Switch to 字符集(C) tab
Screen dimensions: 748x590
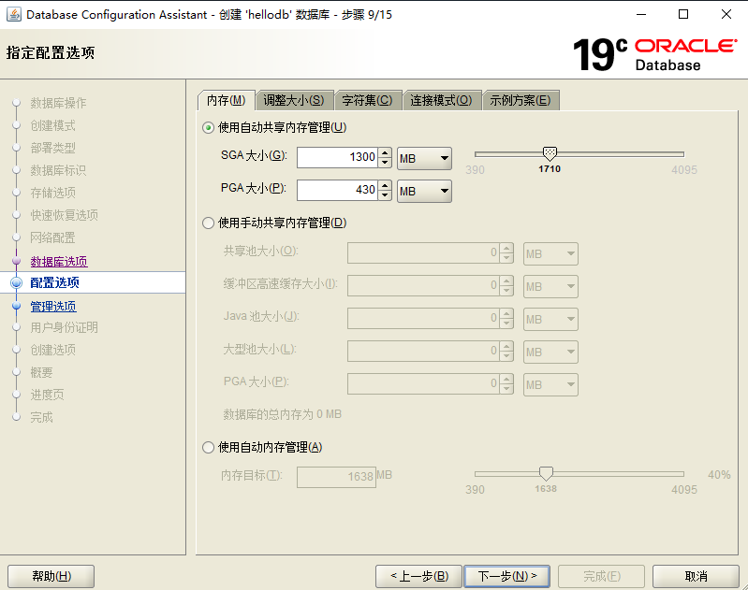(367, 100)
